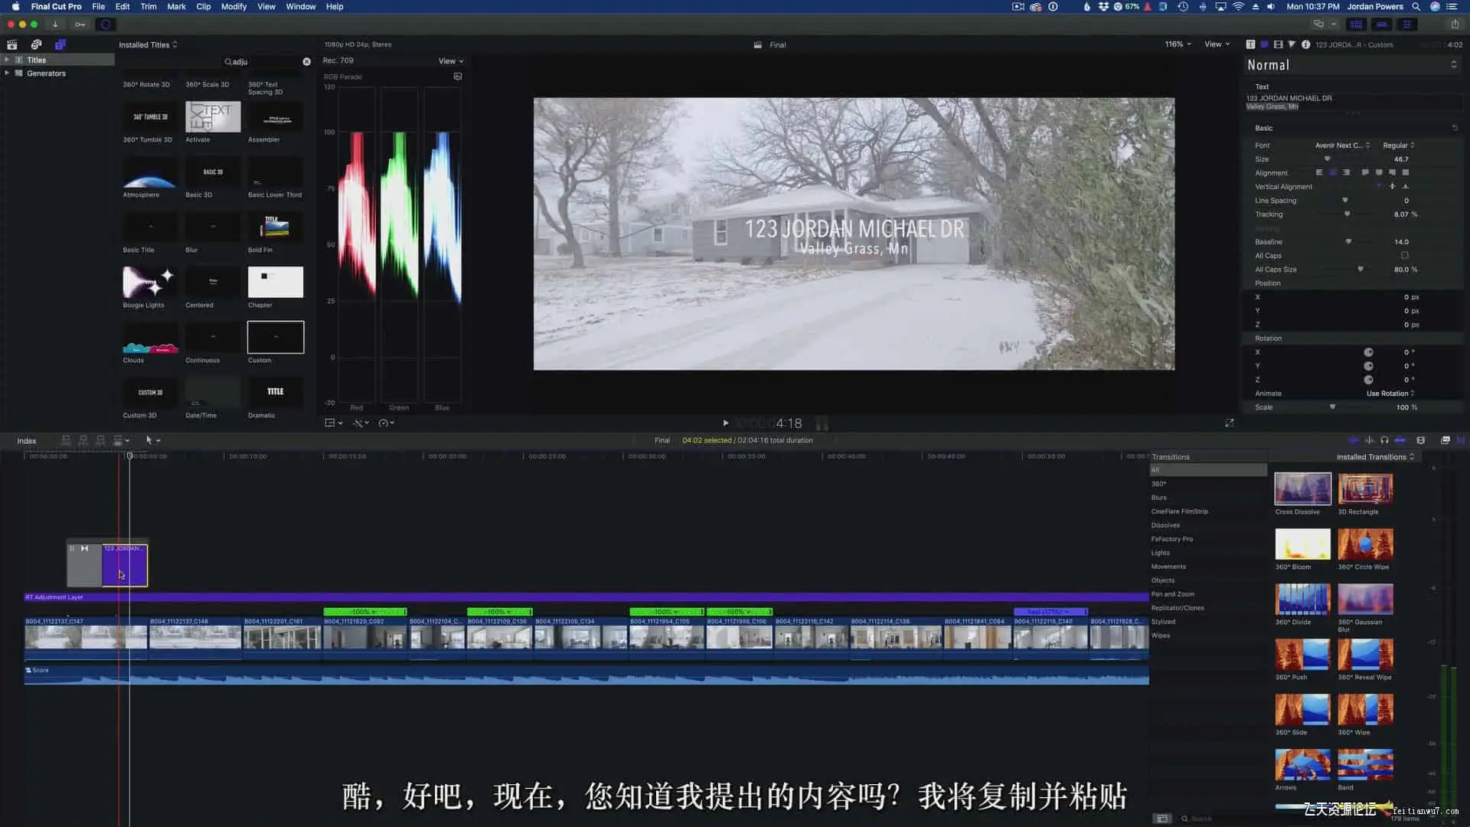Screen dimensions: 1470x827
Task: Select Dissolves transitions category
Action: tap(1165, 525)
